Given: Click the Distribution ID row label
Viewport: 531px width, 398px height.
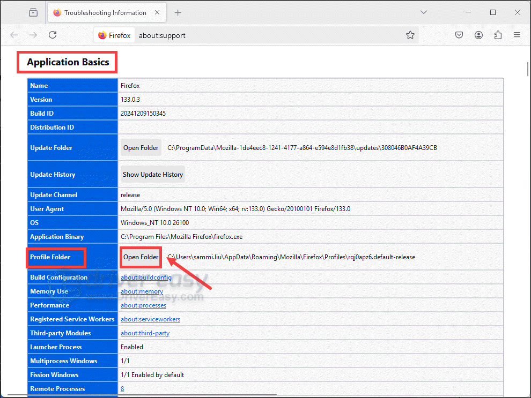Looking at the screenshot, I should pyautogui.click(x=52, y=127).
